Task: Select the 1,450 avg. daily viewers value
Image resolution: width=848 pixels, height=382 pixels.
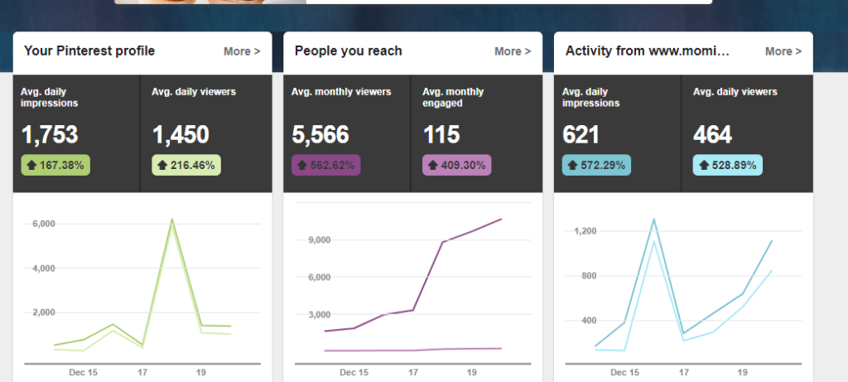Action: [x=181, y=135]
